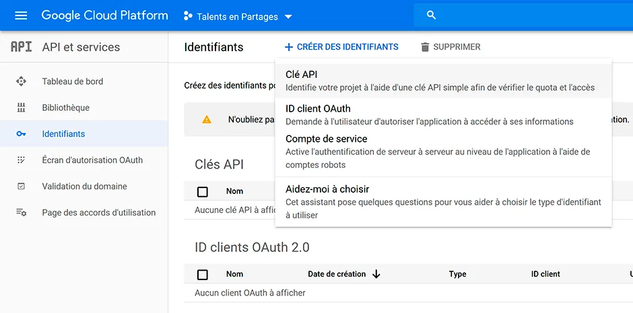Click the ID client column header
633x313 pixels.
(545, 274)
